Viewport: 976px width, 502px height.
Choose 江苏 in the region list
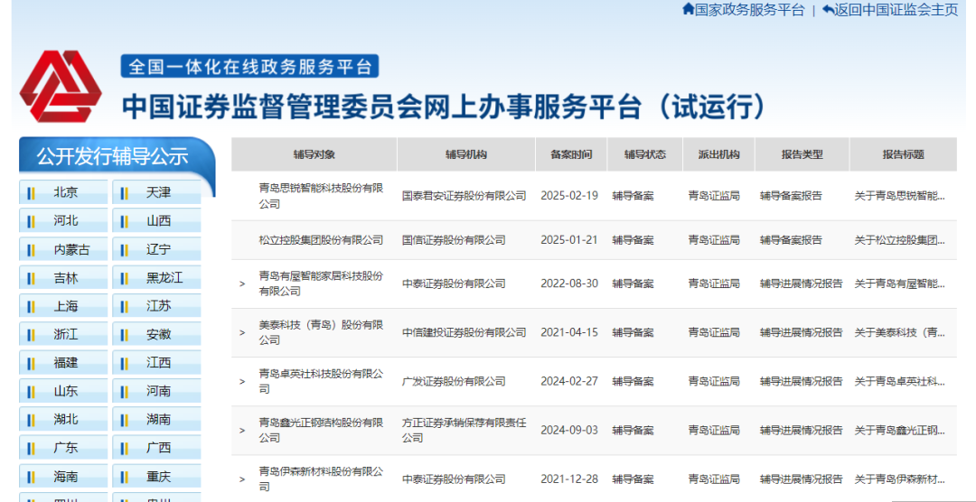tap(157, 306)
